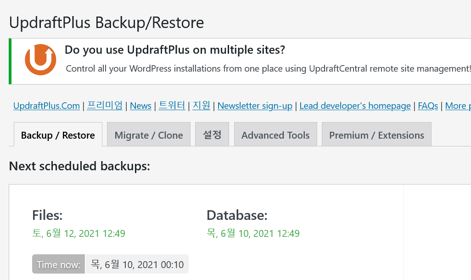Click the partially visible More link
This screenshot has width=471, height=280.
[x=458, y=106]
